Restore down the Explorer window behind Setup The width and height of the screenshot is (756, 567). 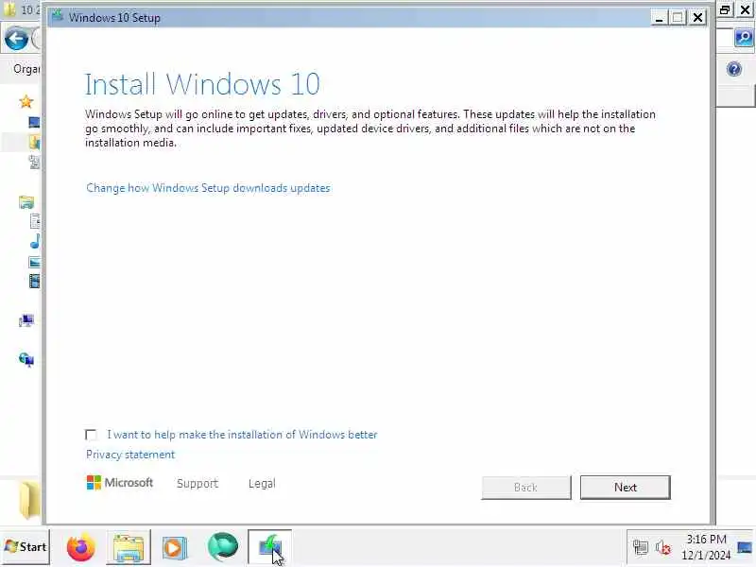[x=725, y=9]
